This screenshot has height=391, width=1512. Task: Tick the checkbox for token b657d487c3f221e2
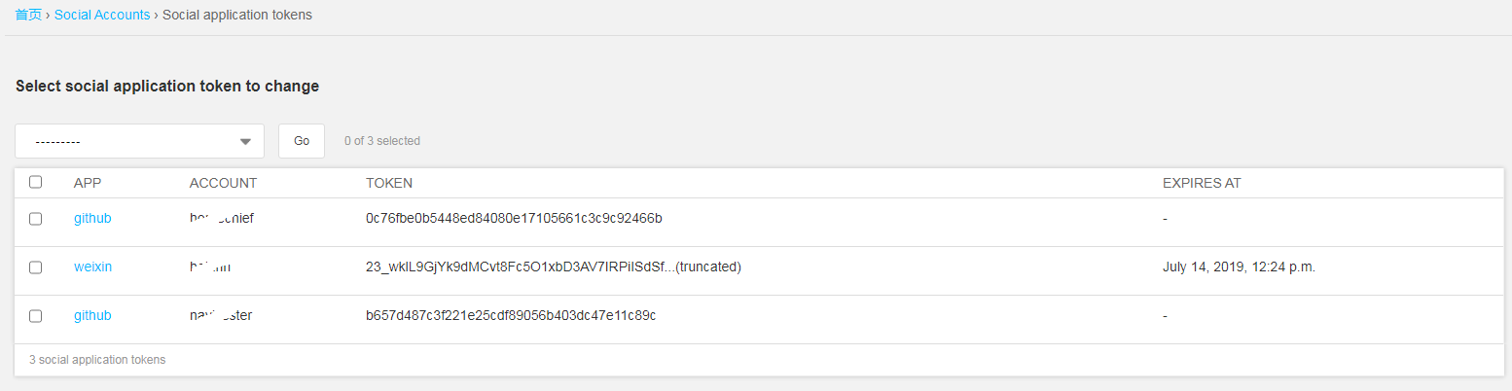click(x=36, y=316)
